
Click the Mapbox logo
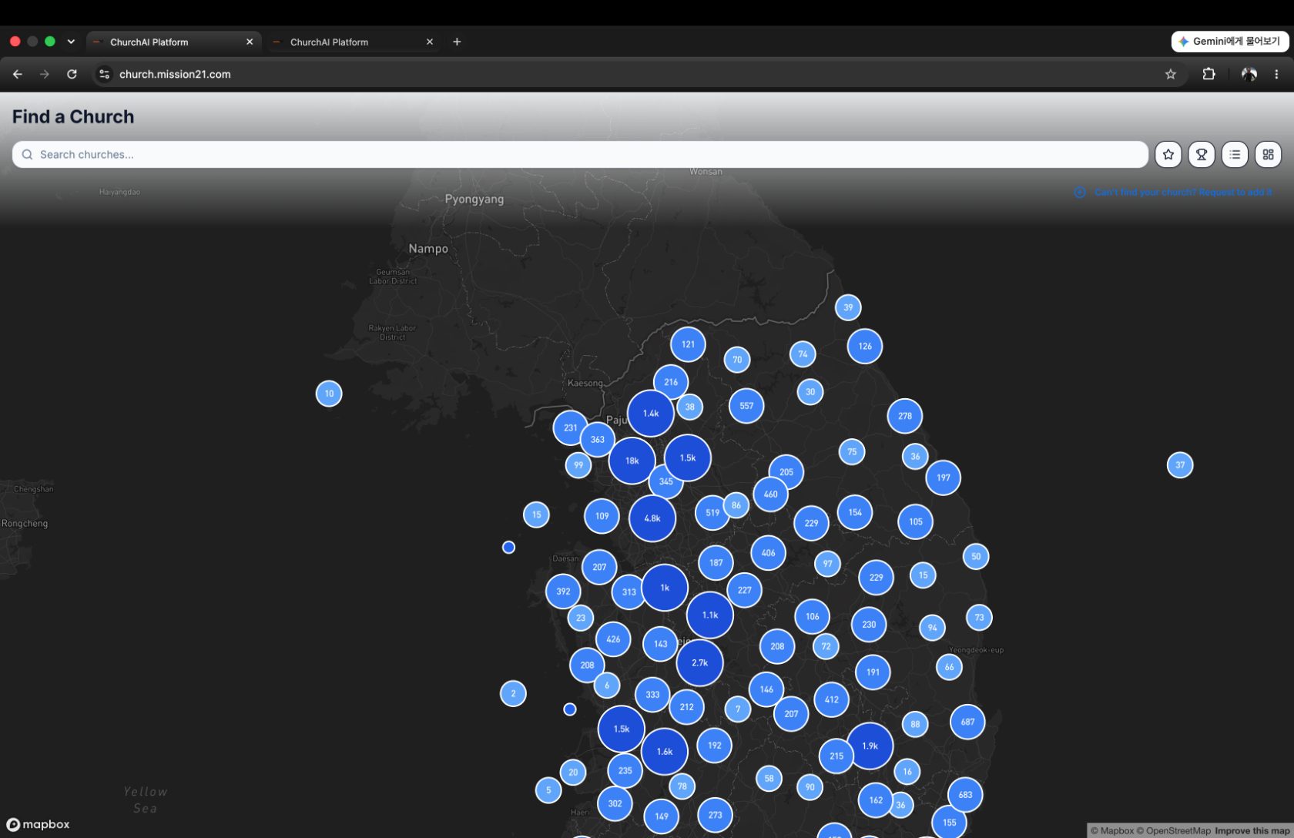pyautogui.click(x=38, y=824)
